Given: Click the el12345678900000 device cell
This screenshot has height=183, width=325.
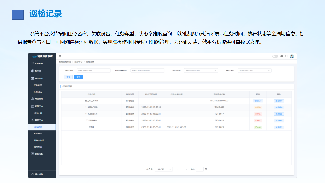Looking at the screenshot, I should 219,101.
